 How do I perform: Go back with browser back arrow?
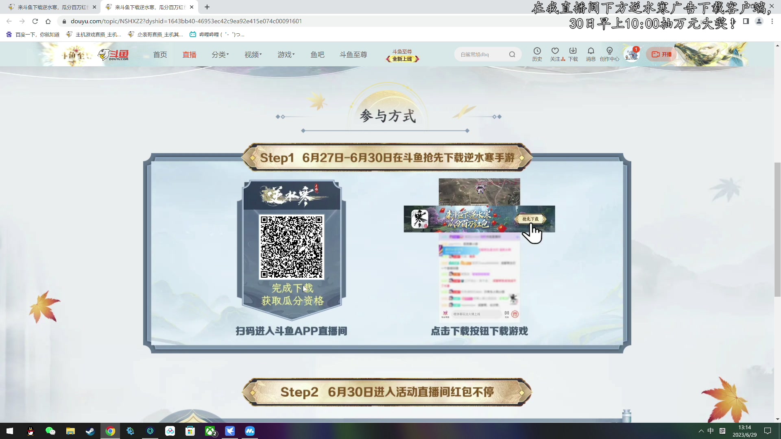9,21
